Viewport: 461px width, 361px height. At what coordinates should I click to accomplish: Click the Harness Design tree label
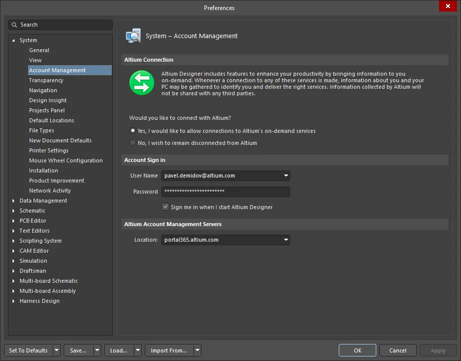pos(40,301)
